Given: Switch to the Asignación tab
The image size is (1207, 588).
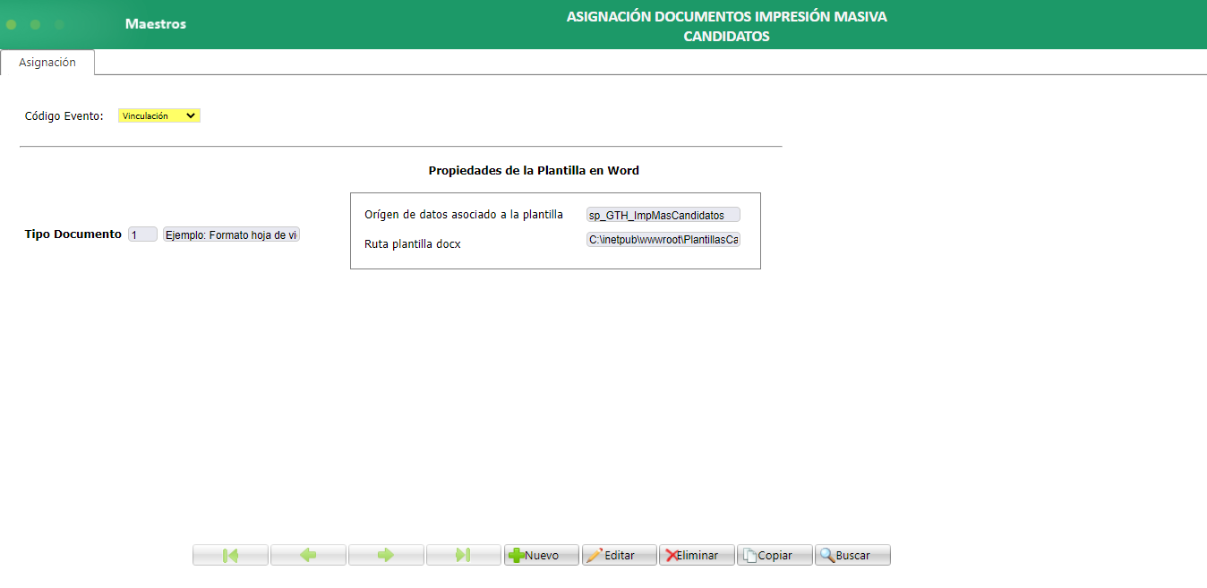Looking at the screenshot, I should tap(47, 63).
